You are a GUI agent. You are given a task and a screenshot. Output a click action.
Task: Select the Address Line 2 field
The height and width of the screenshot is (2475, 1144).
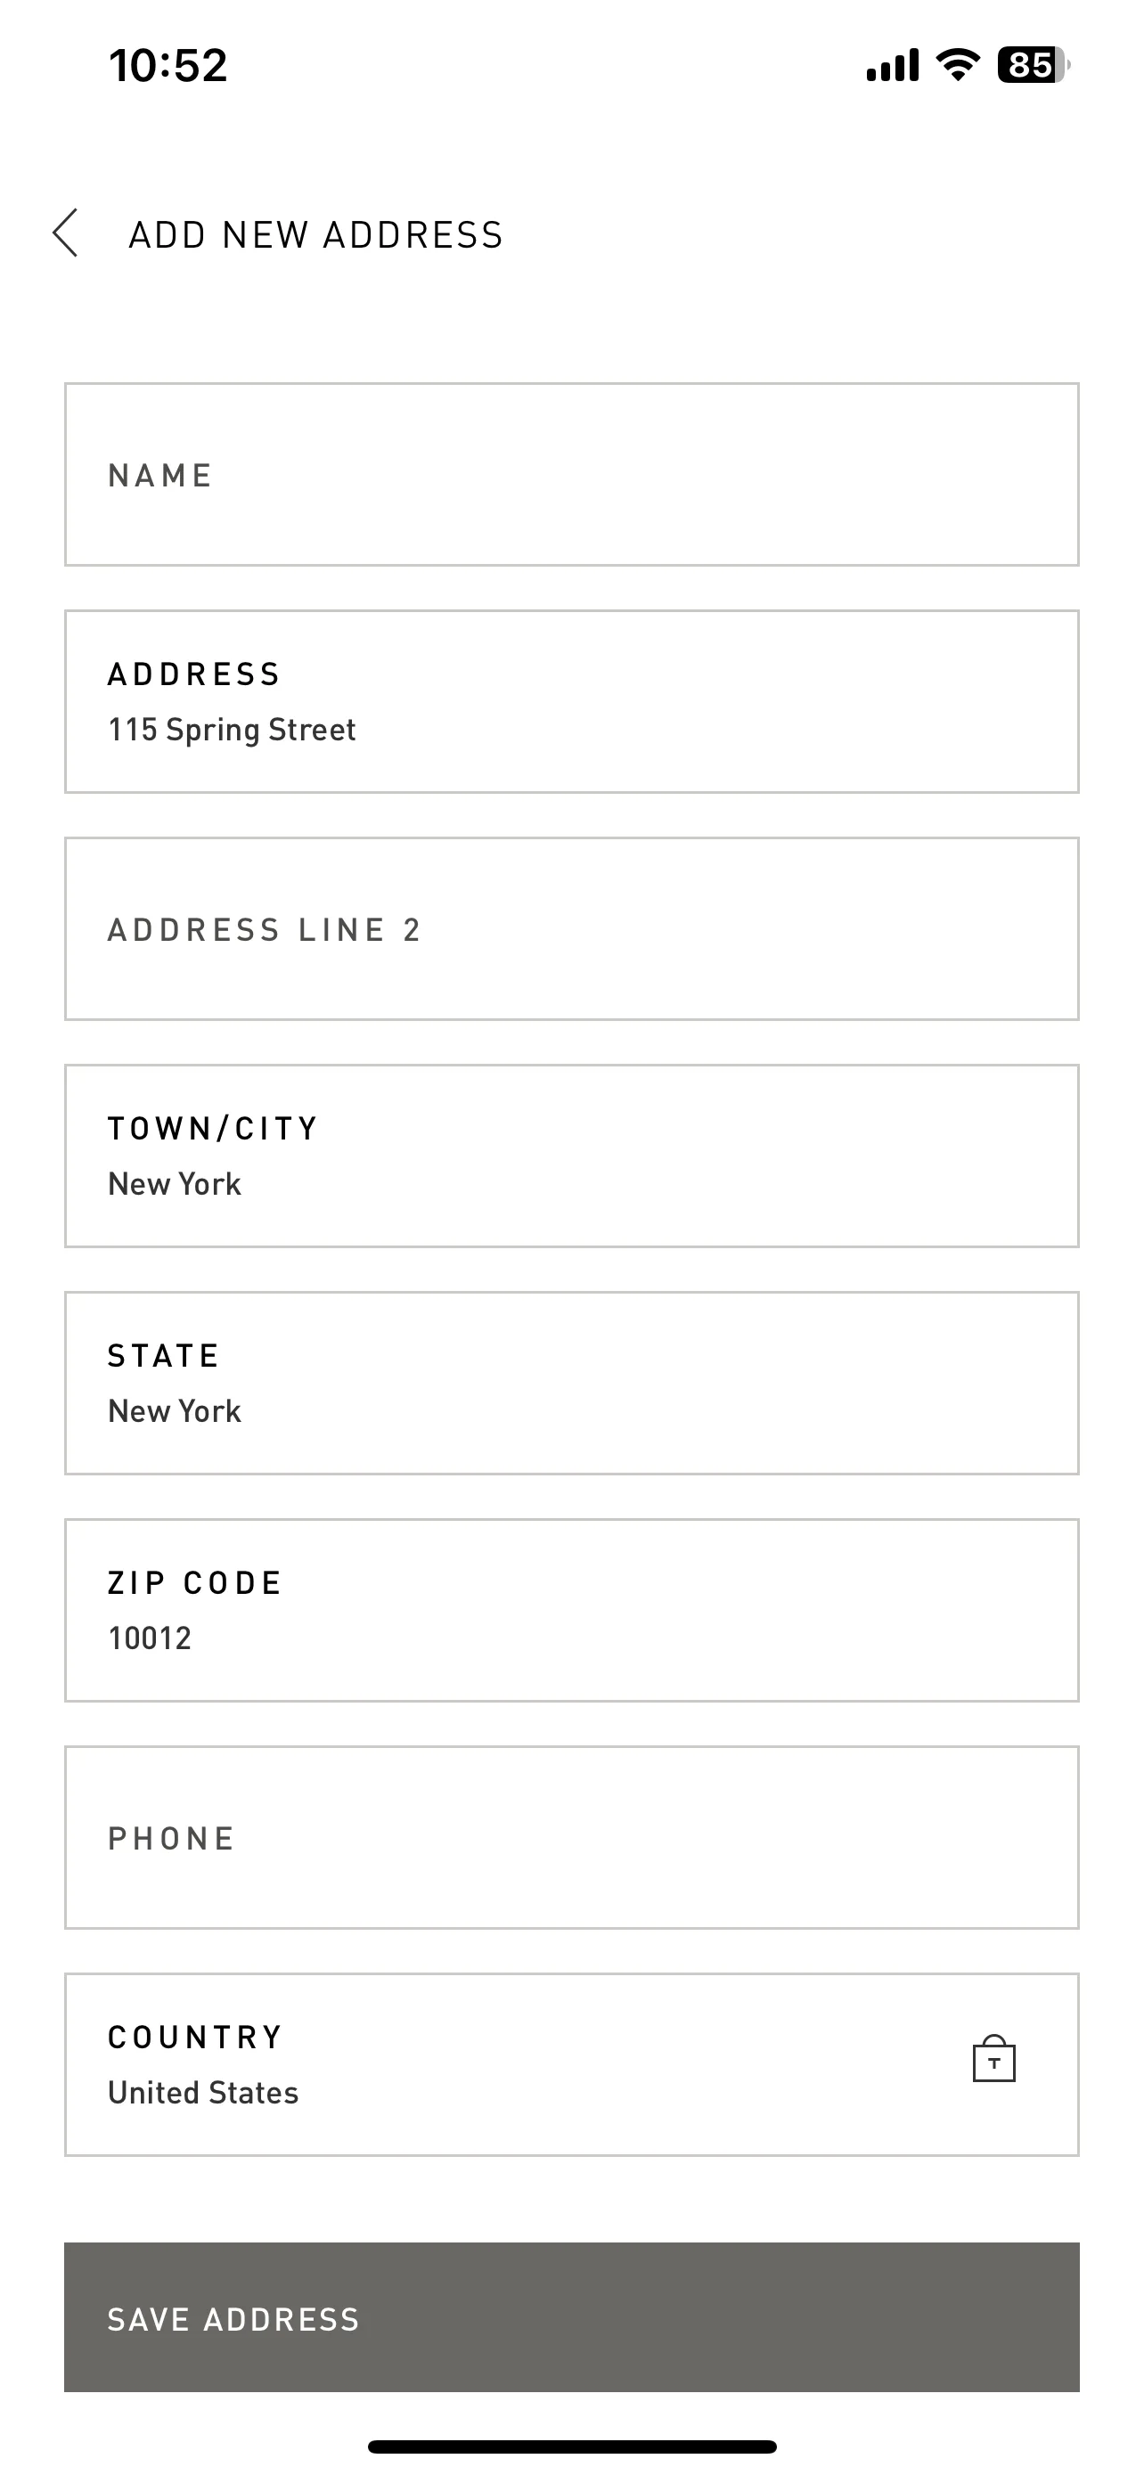[571, 929]
